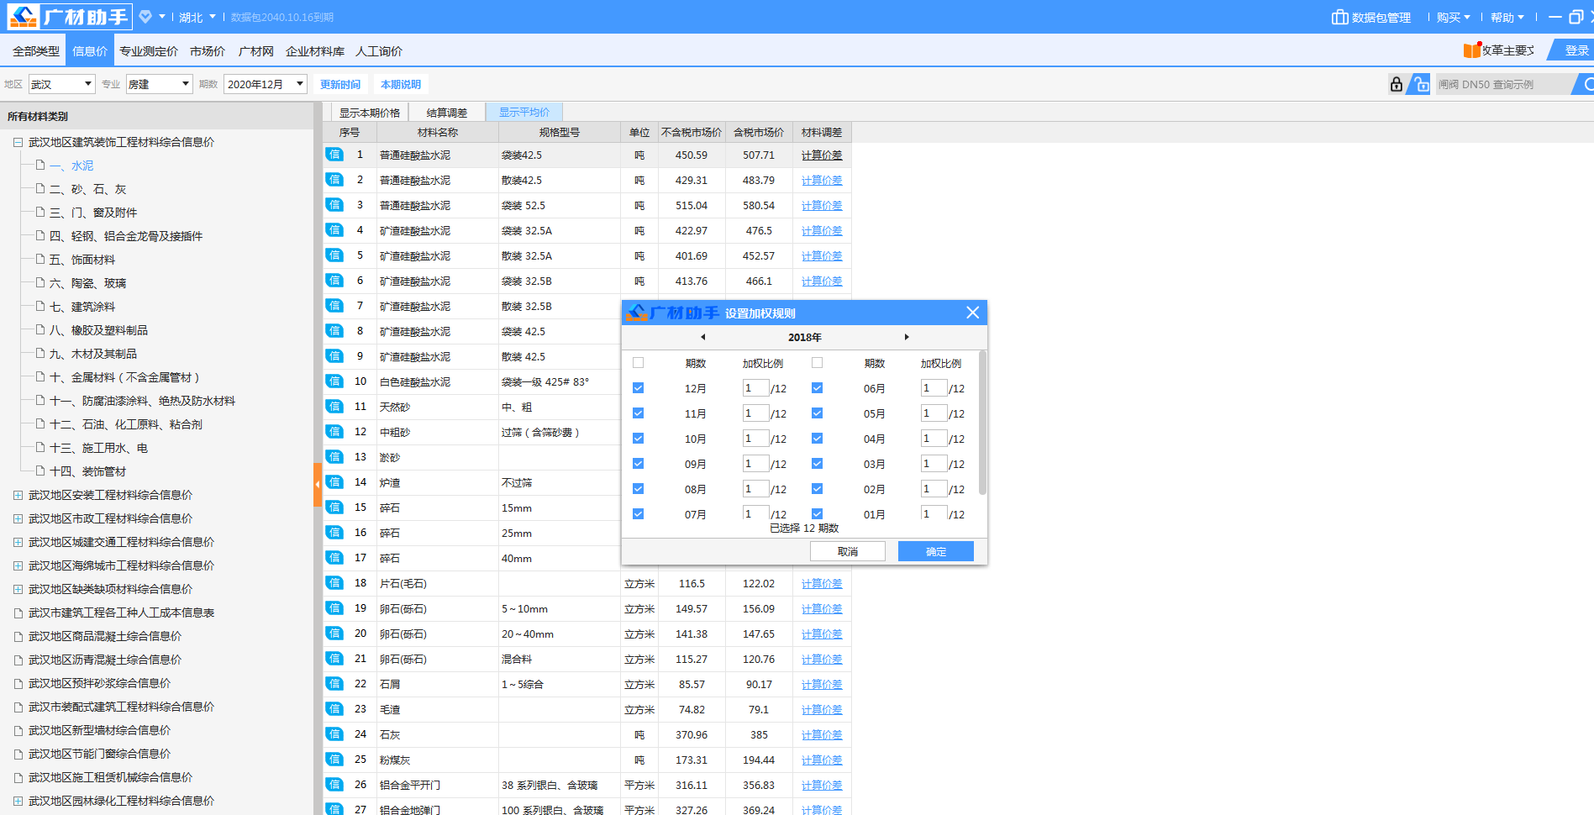Go to next year in weighting dialog
The width and height of the screenshot is (1594, 815).
point(907,337)
